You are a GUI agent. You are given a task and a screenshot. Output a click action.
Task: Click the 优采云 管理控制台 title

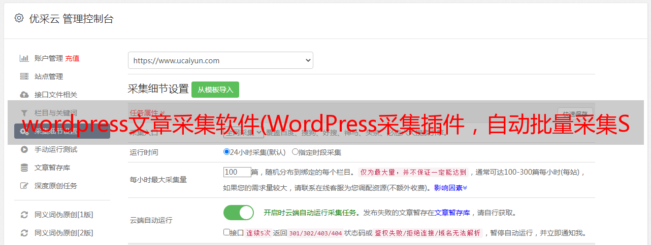click(x=71, y=19)
